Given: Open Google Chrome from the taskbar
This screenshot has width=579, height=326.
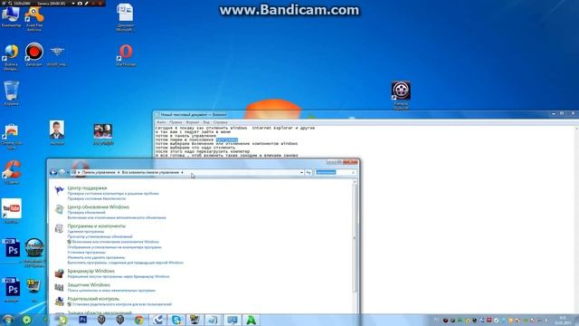Looking at the screenshot, I should 138,320.
